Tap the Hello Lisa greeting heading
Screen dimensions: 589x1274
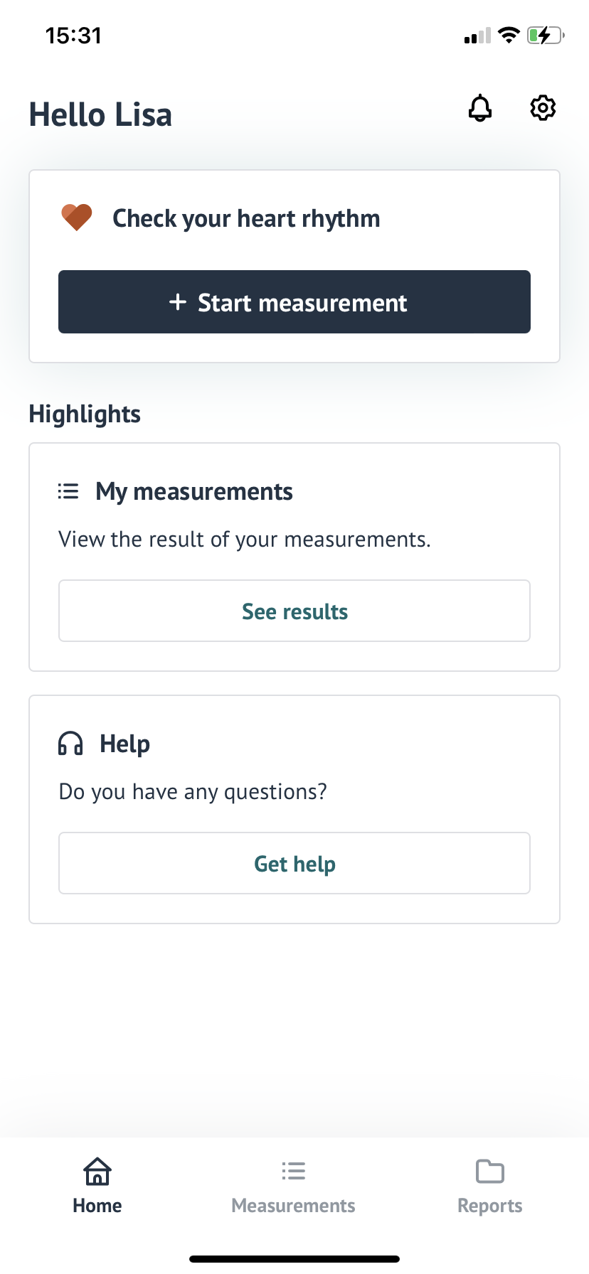(100, 115)
